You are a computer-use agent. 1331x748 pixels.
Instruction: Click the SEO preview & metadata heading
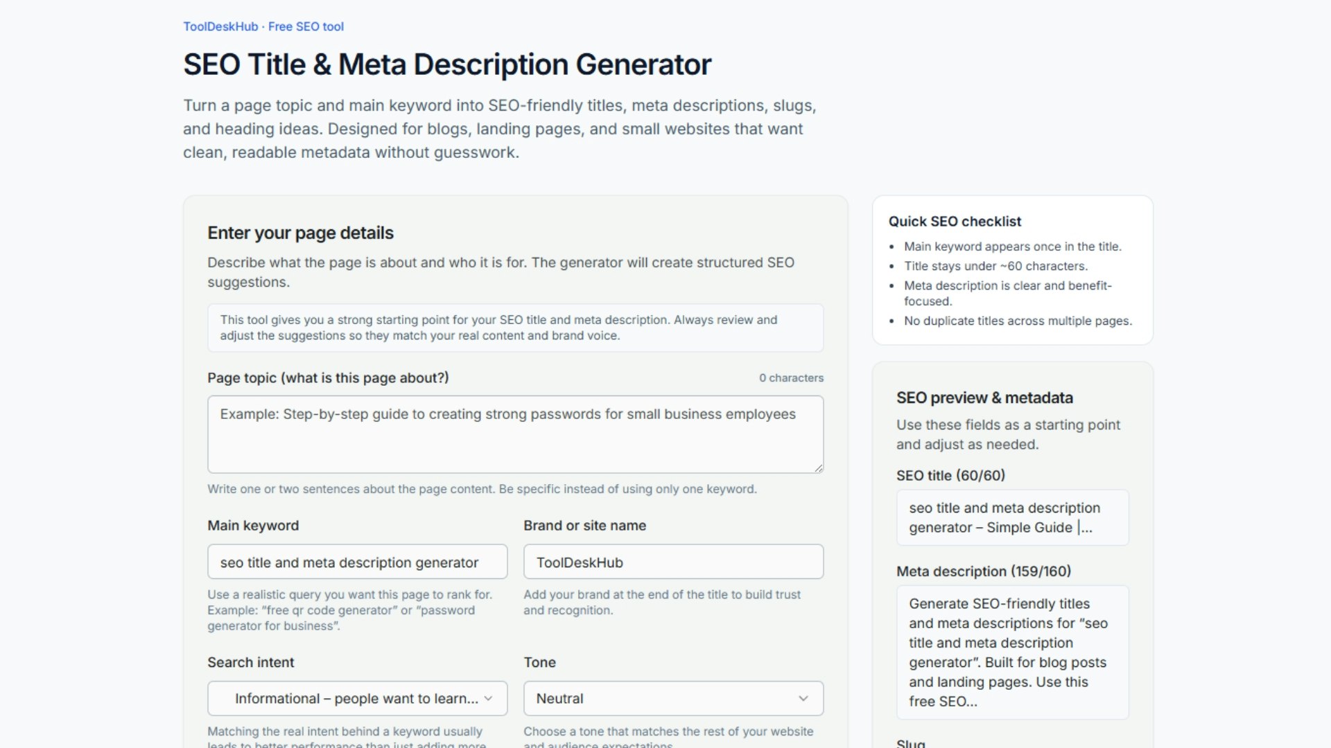984,398
